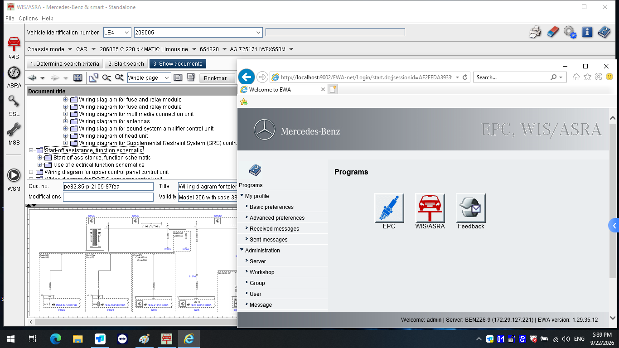
Task: Open the browser tools gear icon
Action: (599, 77)
